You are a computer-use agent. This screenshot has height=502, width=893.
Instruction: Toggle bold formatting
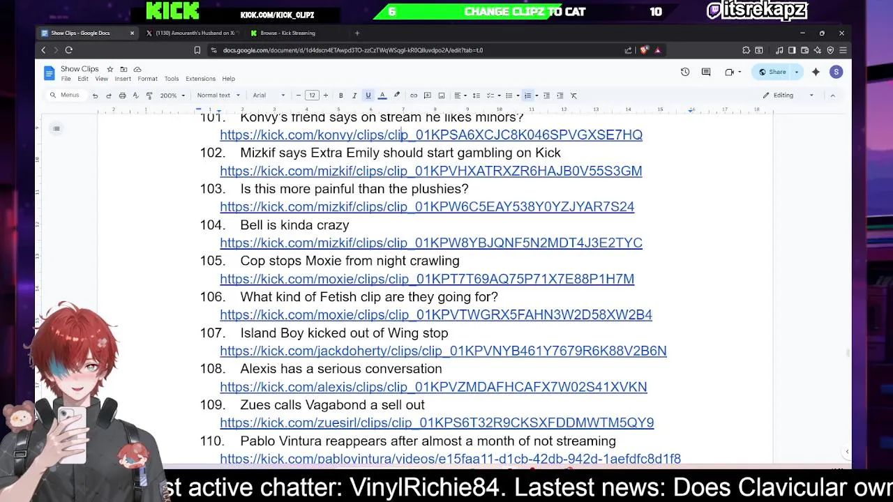pyautogui.click(x=340, y=96)
